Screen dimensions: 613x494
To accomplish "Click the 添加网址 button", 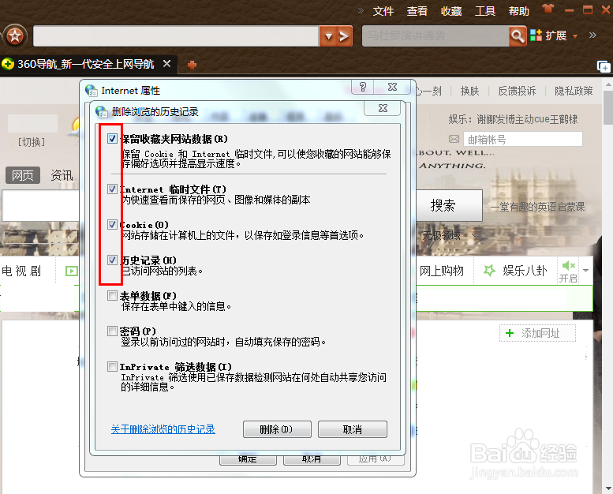I will (537, 333).
